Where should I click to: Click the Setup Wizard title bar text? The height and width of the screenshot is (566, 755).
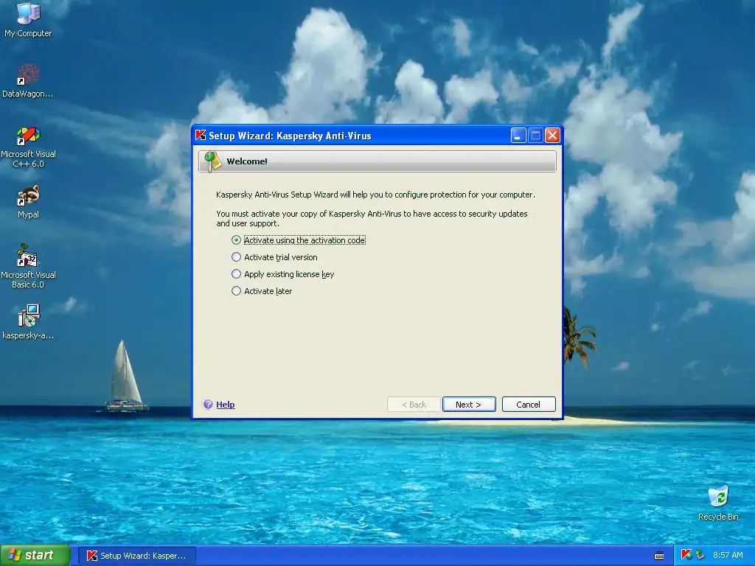(290, 136)
